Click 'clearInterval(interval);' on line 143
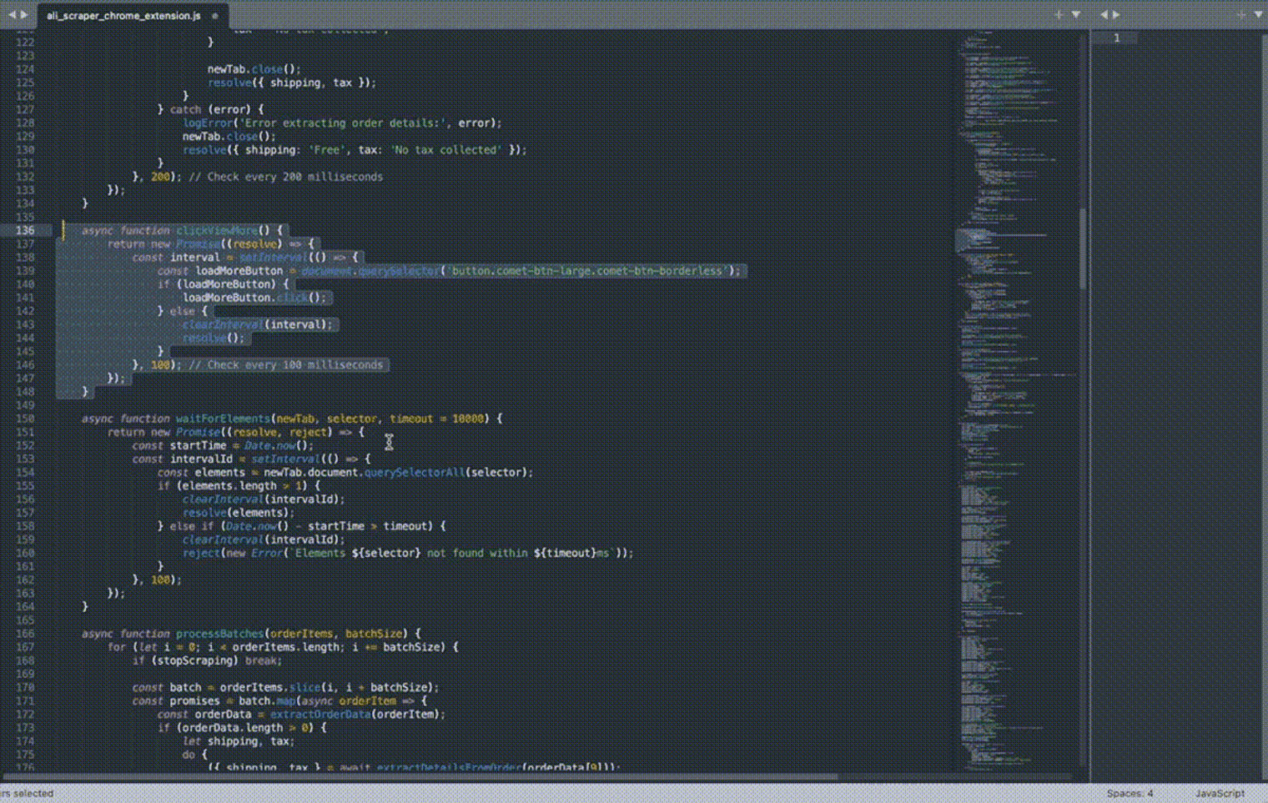The image size is (1268, 803). point(258,324)
